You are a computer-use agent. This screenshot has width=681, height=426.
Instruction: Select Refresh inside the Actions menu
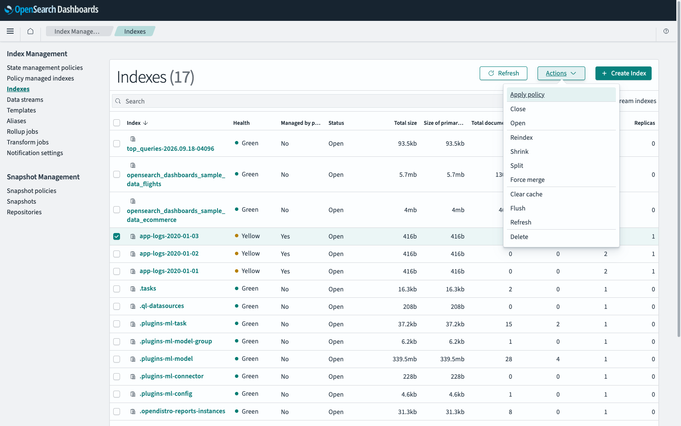pyautogui.click(x=561, y=222)
